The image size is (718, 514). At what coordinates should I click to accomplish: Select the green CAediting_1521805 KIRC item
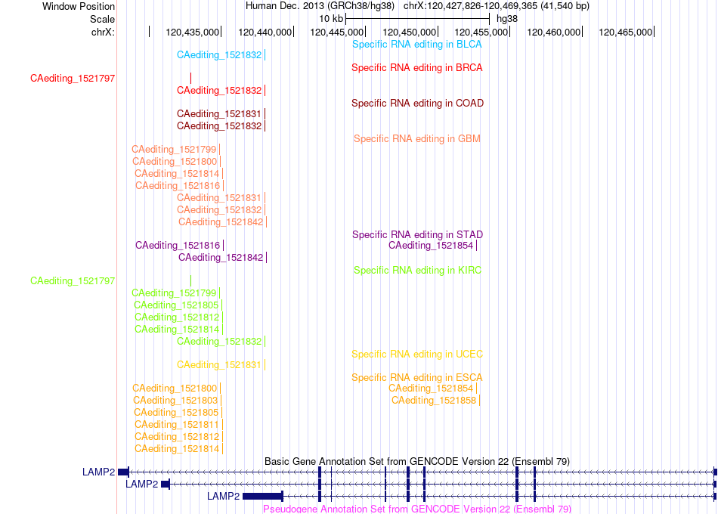pyautogui.click(x=176, y=305)
